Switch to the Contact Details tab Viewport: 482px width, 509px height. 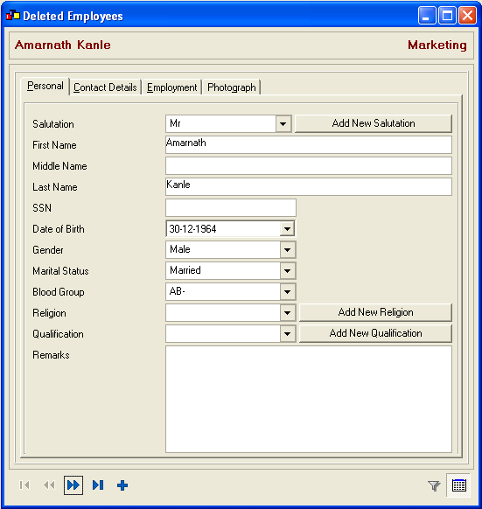coord(105,87)
